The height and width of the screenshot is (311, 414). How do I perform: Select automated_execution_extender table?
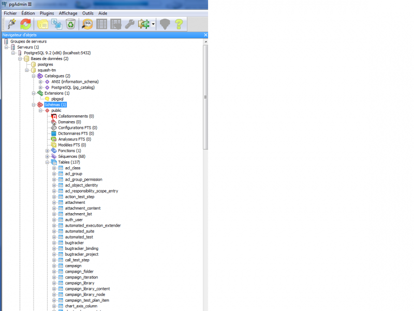(x=93, y=226)
